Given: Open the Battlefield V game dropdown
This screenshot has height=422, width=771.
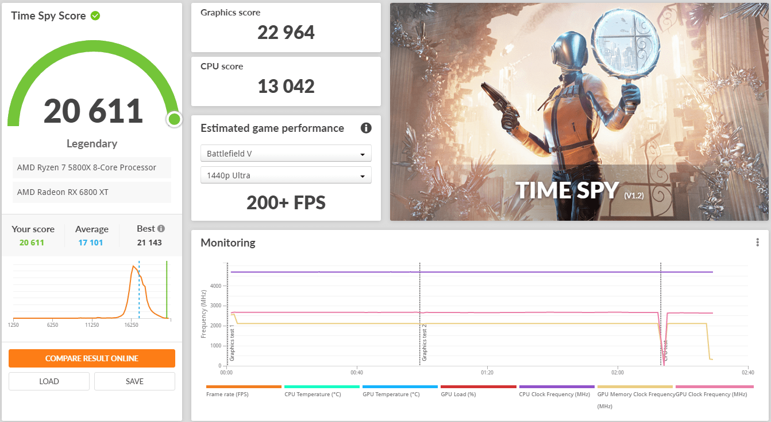Looking at the screenshot, I should (x=286, y=154).
